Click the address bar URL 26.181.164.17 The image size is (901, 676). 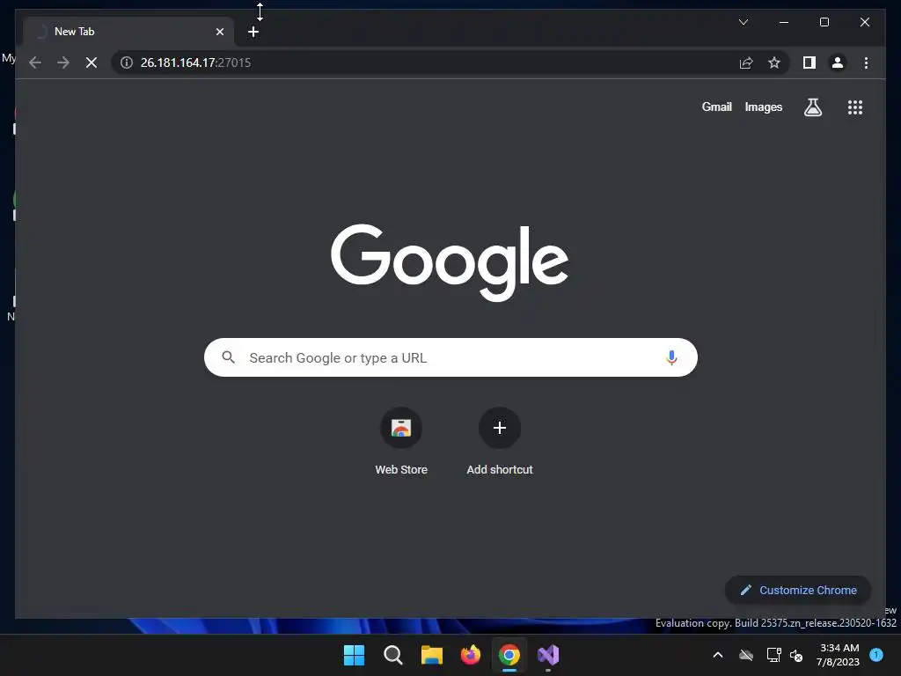pyautogui.click(x=195, y=62)
